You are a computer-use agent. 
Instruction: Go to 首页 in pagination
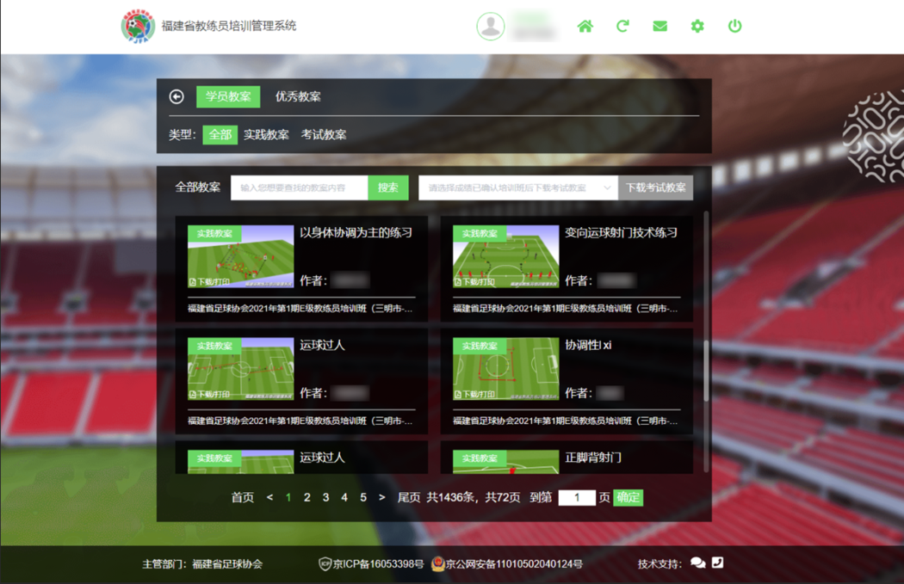pos(243,498)
